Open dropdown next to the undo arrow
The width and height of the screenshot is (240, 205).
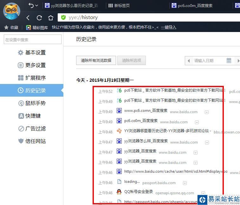pyautogui.click(x=36, y=5)
